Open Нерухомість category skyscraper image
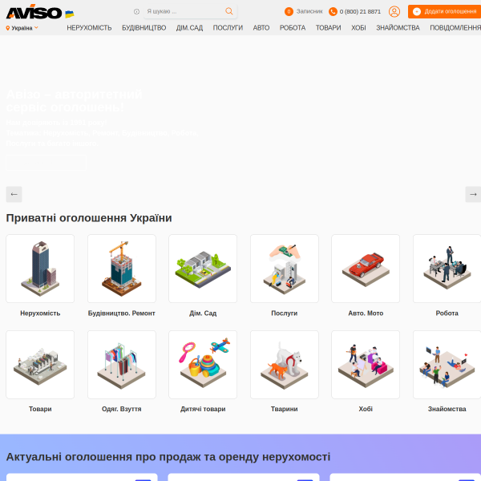Screen dimensions: 481x481 [40, 269]
